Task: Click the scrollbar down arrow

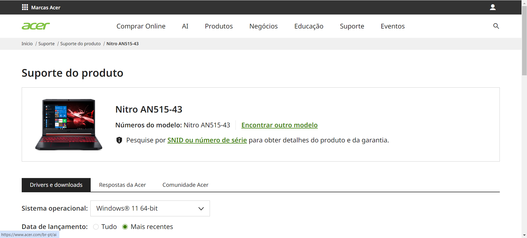Action: pos(524,235)
